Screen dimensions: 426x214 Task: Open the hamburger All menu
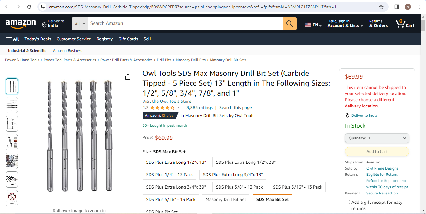point(12,39)
